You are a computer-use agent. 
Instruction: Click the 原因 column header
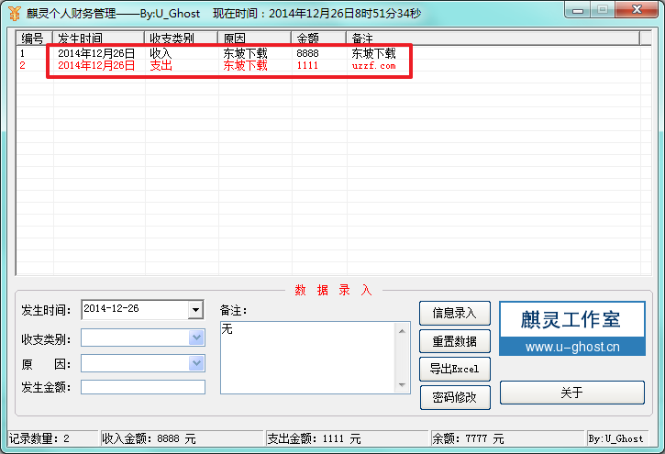pos(254,39)
